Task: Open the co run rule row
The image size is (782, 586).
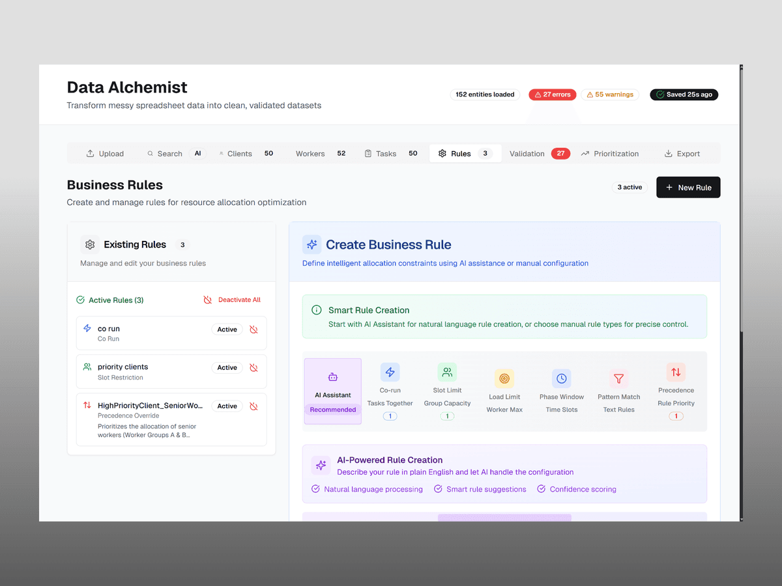Action: tap(171, 333)
